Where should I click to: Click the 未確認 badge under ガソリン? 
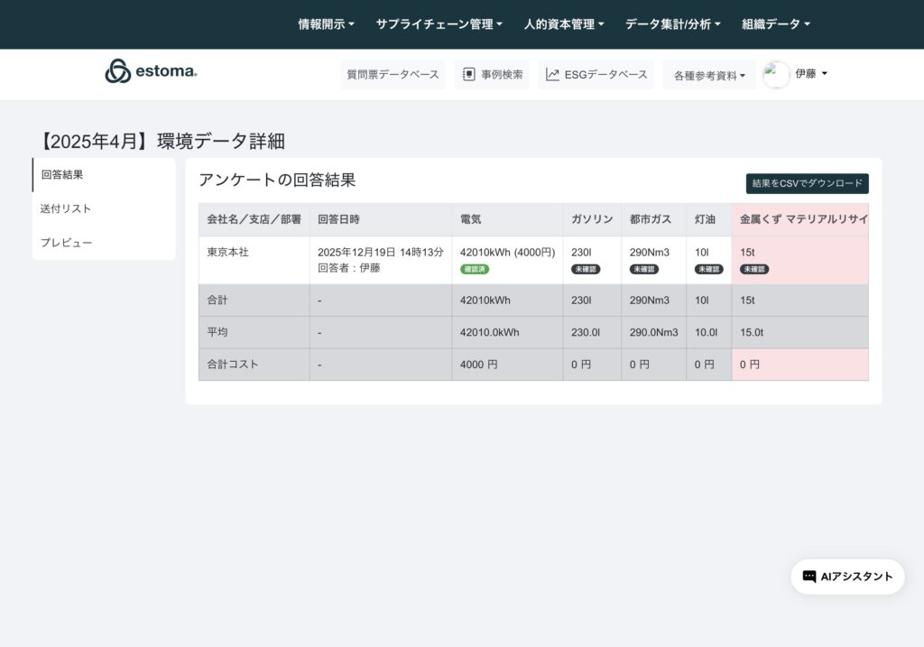[586, 269]
